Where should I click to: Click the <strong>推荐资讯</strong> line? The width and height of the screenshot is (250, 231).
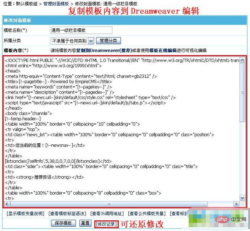(44, 177)
